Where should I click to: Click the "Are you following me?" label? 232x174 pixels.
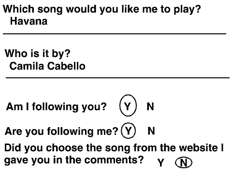point(61,131)
